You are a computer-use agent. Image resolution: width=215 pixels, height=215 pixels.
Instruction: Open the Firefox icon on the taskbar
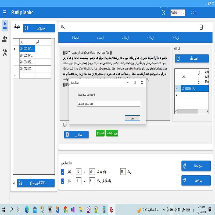58,210
